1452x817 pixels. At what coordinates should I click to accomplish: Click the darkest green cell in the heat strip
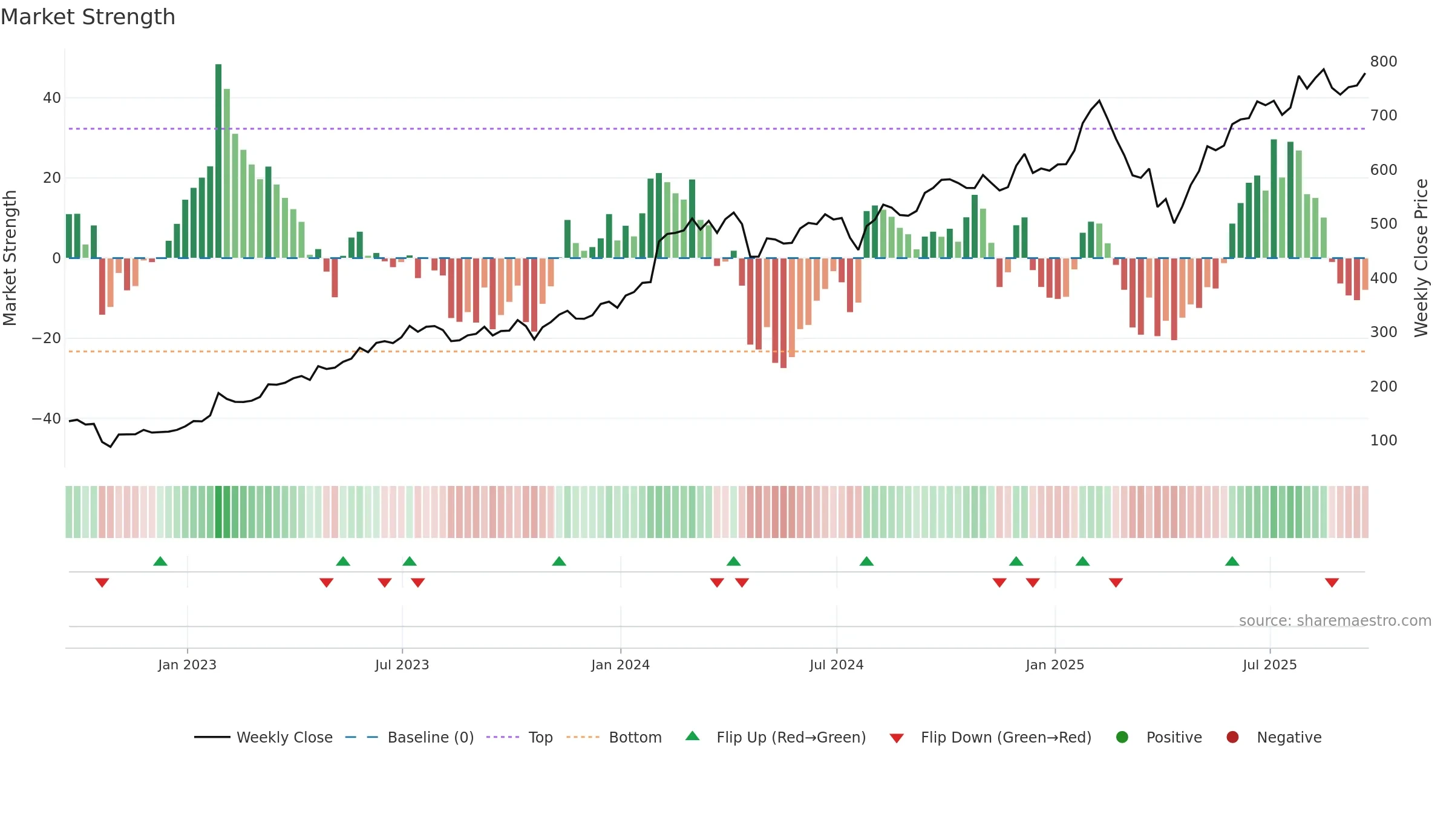tap(218, 512)
